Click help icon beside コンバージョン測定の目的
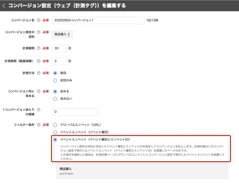The width and height of the screenshot is (239, 183). coord(39,32)
